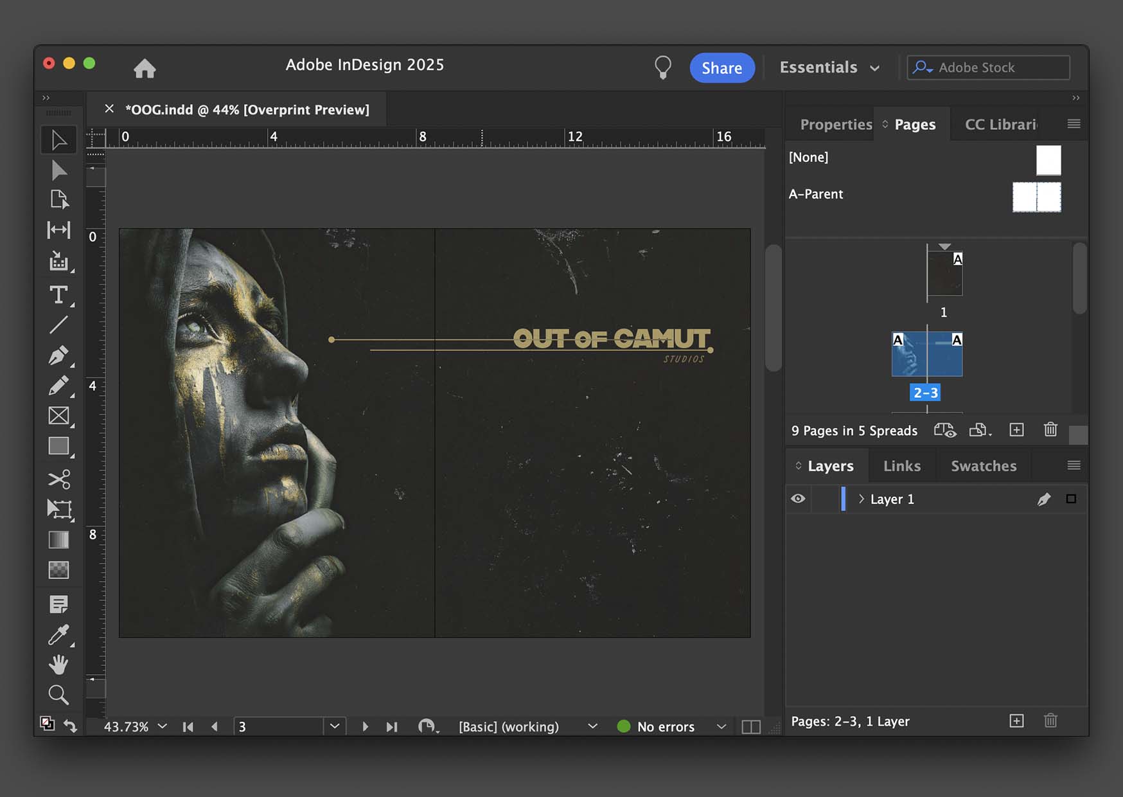The width and height of the screenshot is (1123, 797).
Task: Open the zoom percentage dropdown
Action: [x=163, y=726]
